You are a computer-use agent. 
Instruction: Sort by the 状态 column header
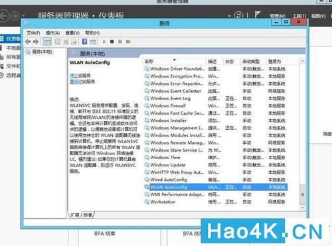(x=232, y=62)
